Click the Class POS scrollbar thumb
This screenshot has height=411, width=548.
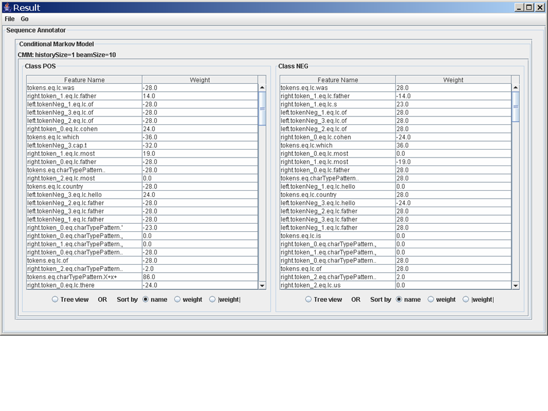pos(262,108)
